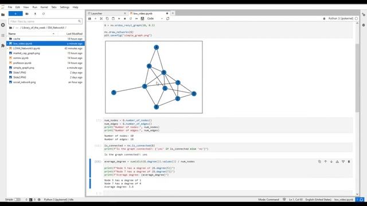This screenshot has height=206, width=367.
Task: Open the View menu
Action: click(x=26, y=7)
